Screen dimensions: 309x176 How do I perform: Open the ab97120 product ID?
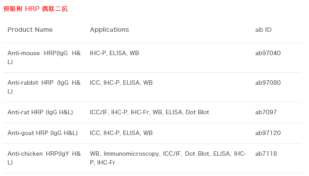pos(268,133)
